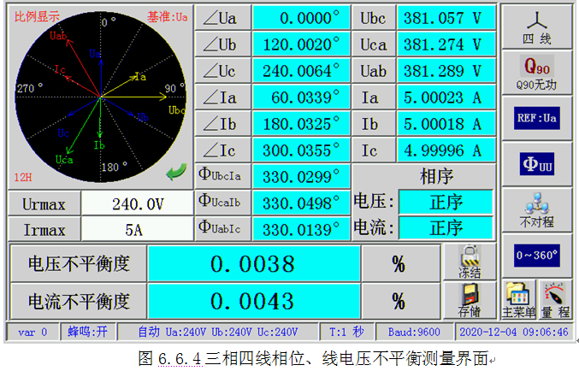Click the Ib current 5.00018 A
This screenshot has width=579, height=371.
(446, 124)
